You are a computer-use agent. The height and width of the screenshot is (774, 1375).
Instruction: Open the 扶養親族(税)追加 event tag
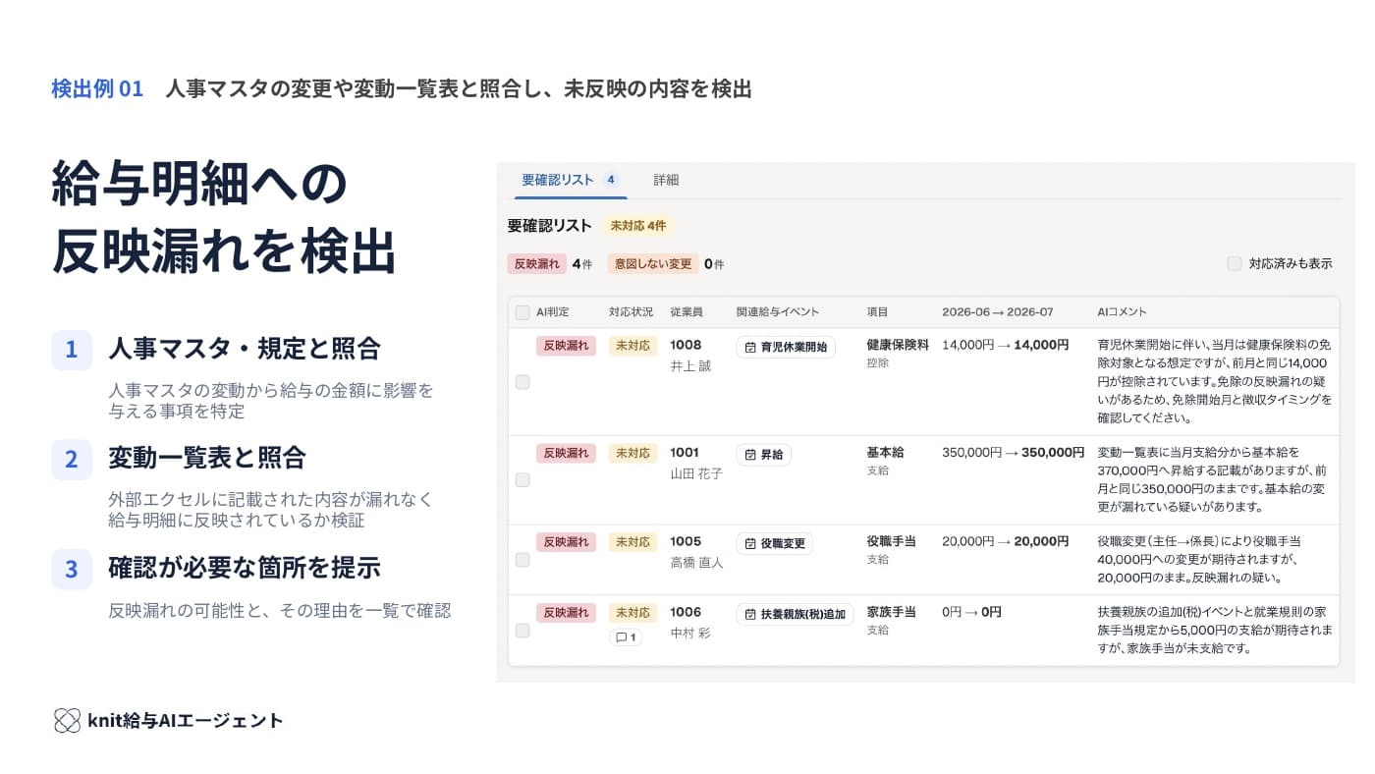795,614
